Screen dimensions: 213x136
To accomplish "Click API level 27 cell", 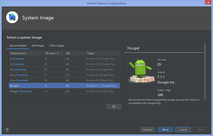I will [54, 75].
